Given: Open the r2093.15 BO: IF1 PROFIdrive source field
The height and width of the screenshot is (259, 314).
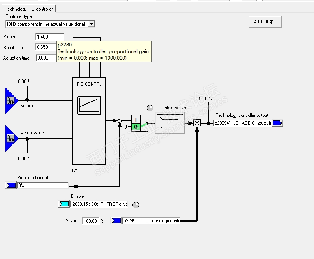Looking at the screenshot, I should (x=99, y=204).
